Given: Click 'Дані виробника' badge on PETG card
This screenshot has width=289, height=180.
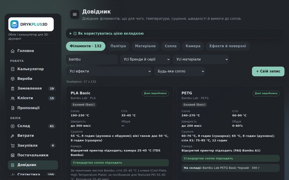Looking at the screenshot, I should pos(266,93).
